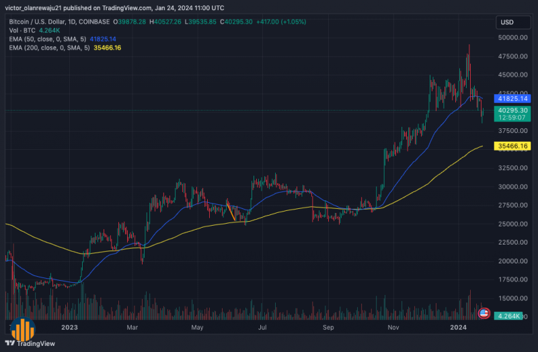Select the 2024 label on time axis

[x=458, y=327]
